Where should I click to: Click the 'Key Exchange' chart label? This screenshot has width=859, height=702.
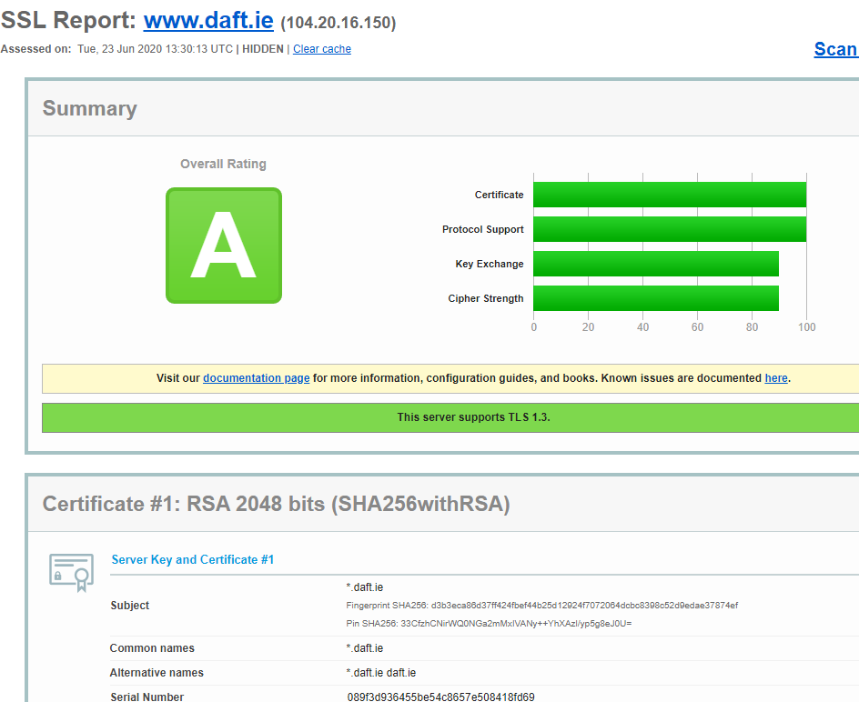click(490, 264)
